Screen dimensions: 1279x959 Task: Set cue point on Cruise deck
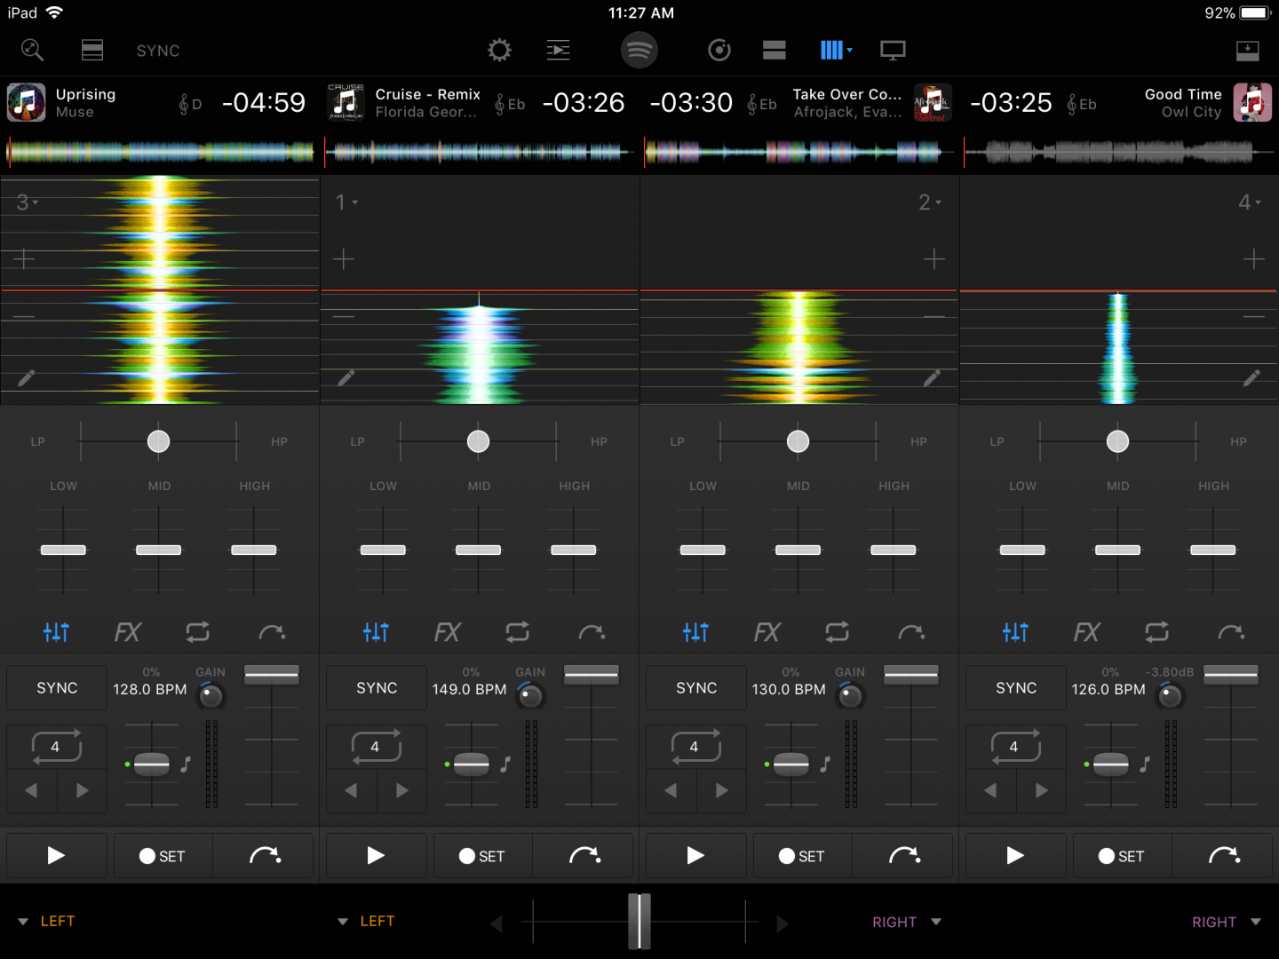[x=483, y=856]
